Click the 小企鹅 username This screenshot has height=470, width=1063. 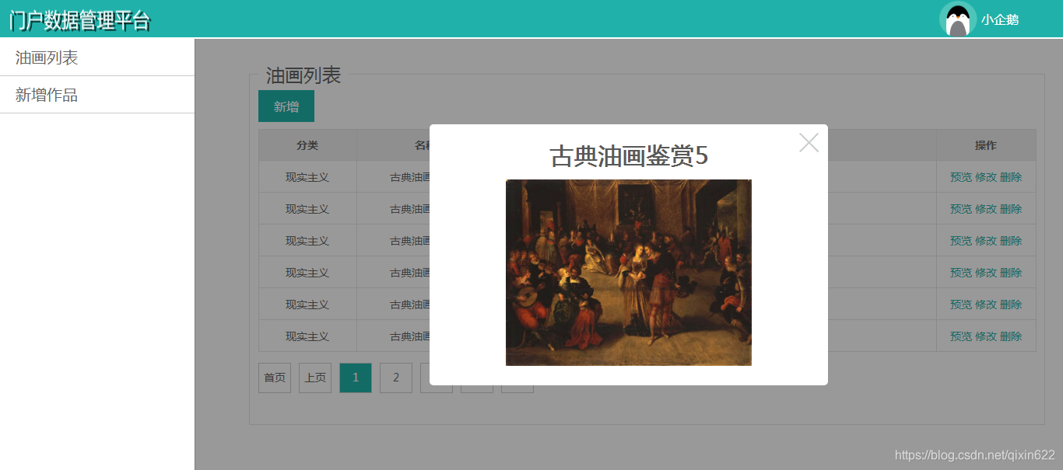tap(1000, 20)
